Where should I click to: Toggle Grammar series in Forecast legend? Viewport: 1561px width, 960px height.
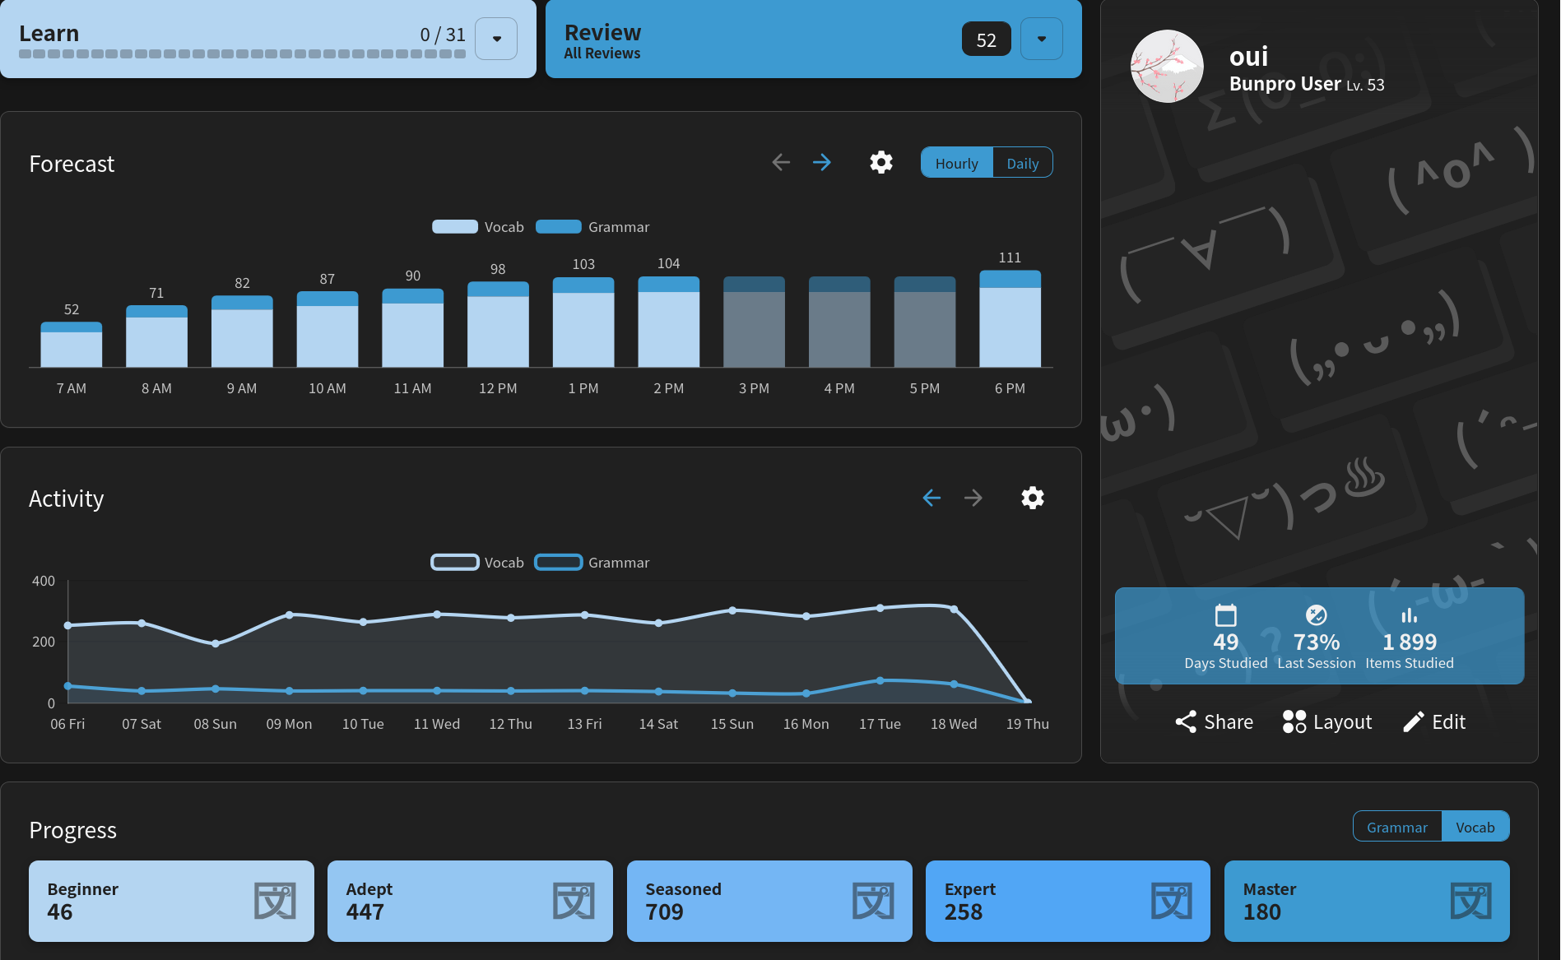click(x=592, y=227)
